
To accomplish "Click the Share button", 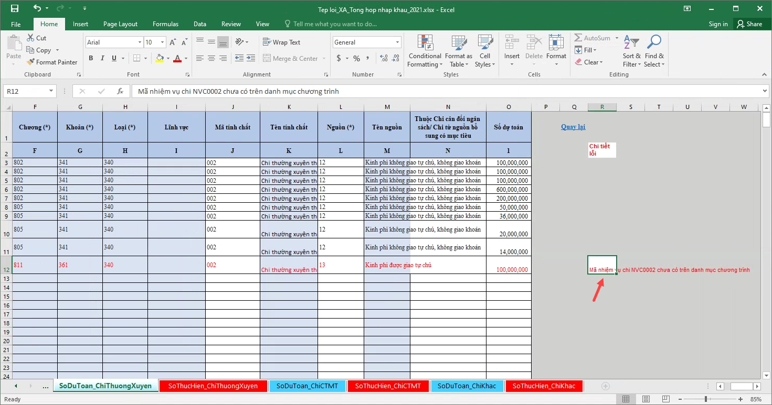I will pos(749,24).
